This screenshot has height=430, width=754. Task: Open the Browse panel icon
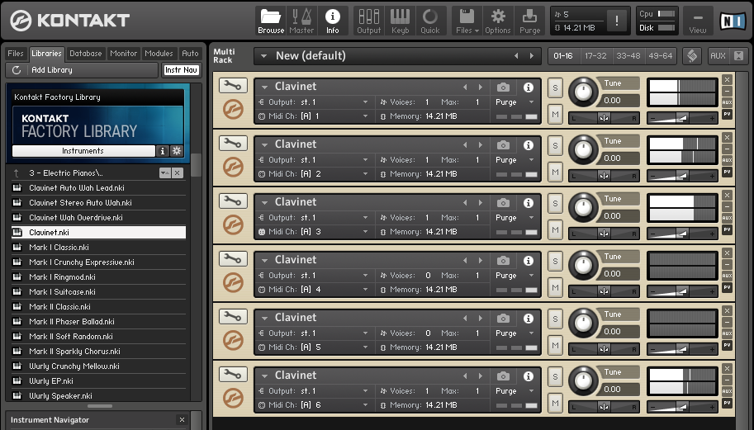pos(270,21)
